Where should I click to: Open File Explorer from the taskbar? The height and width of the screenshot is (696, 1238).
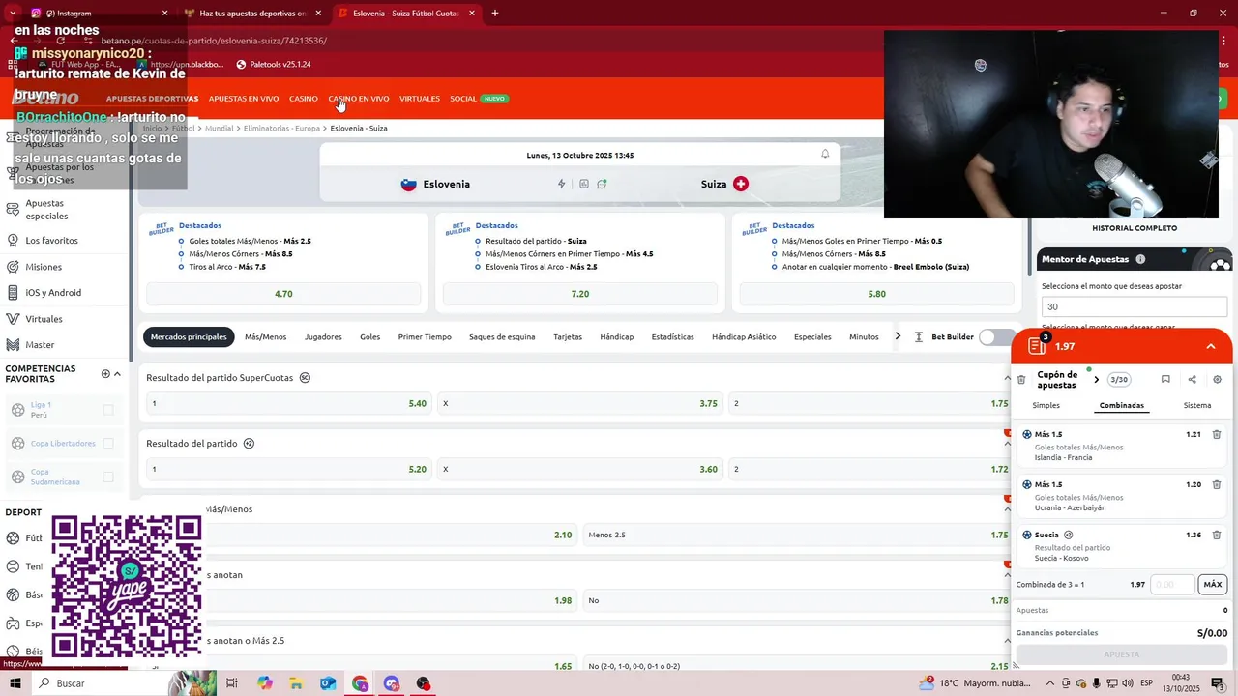point(296,683)
